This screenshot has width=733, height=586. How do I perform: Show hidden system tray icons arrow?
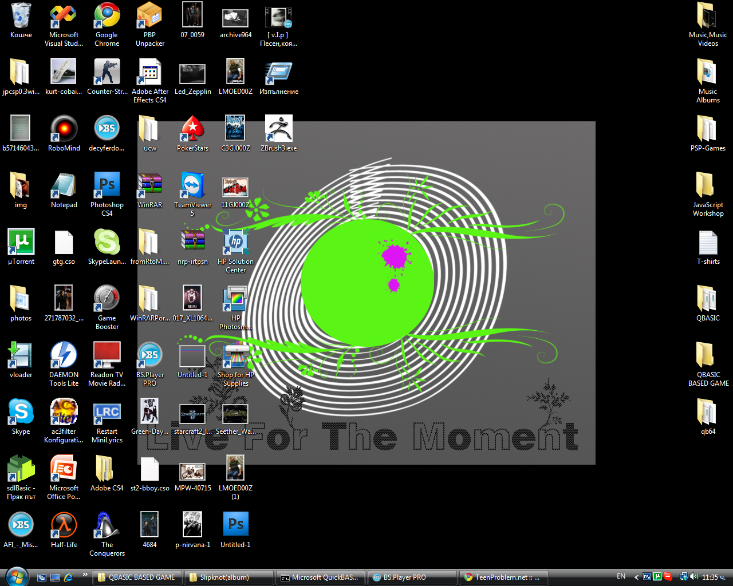636,577
